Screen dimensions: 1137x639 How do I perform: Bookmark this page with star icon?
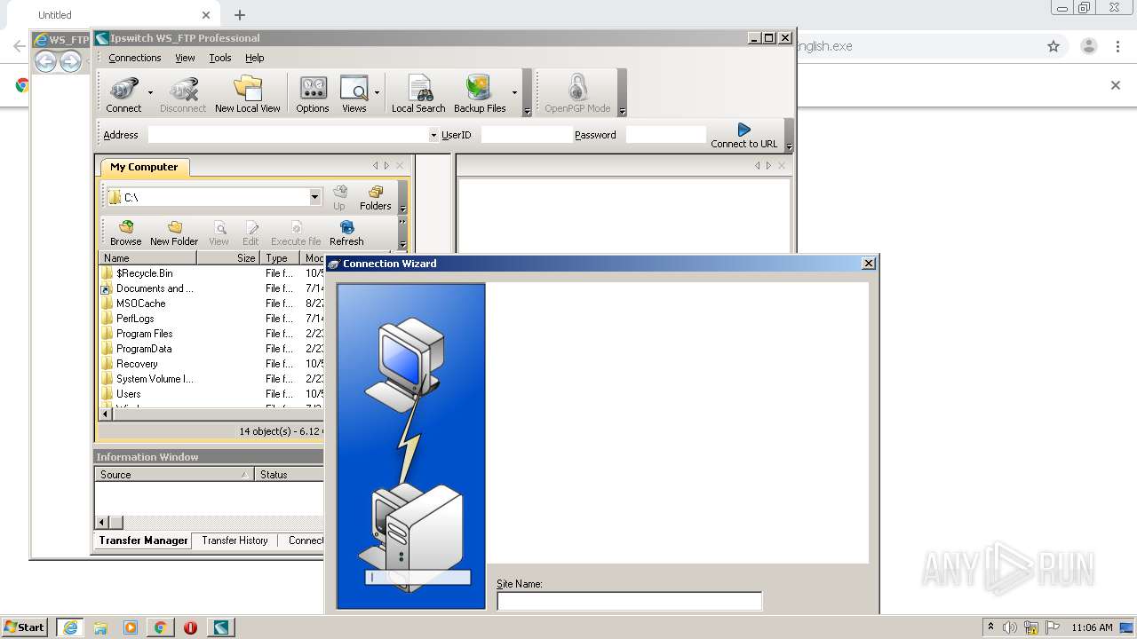[1054, 46]
